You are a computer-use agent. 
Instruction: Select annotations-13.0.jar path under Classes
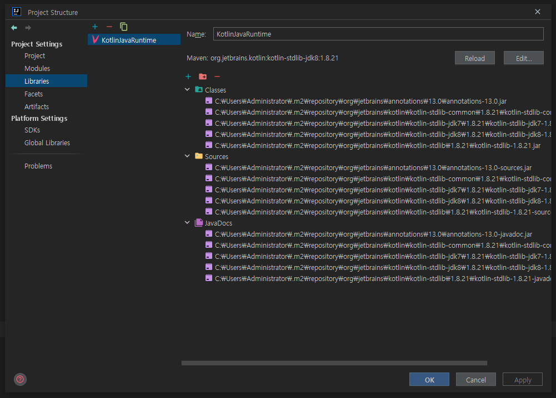point(360,101)
